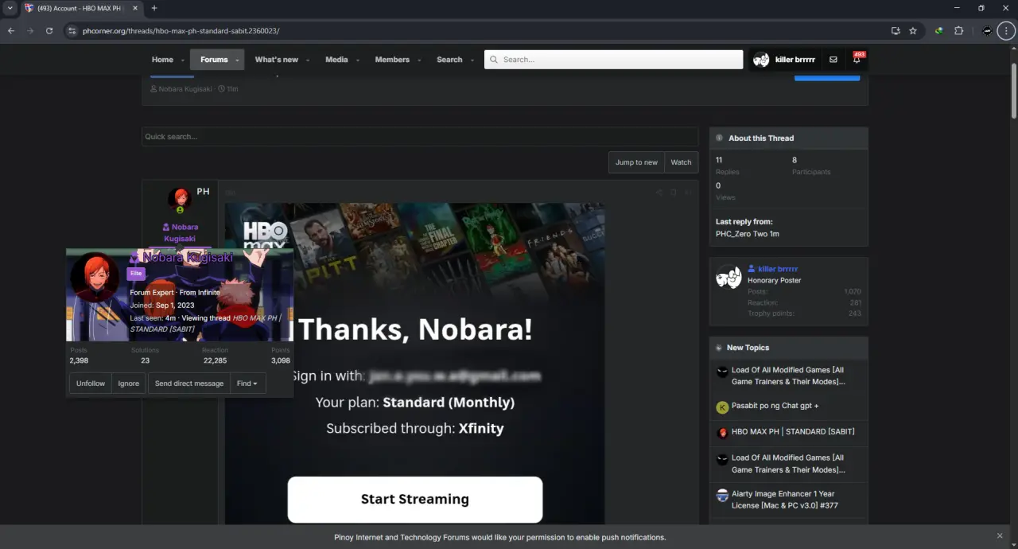The height and width of the screenshot is (549, 1018).
Task: Click the Nobara Kugisaki author link under the thread title
Action: [x=185, y=89]
